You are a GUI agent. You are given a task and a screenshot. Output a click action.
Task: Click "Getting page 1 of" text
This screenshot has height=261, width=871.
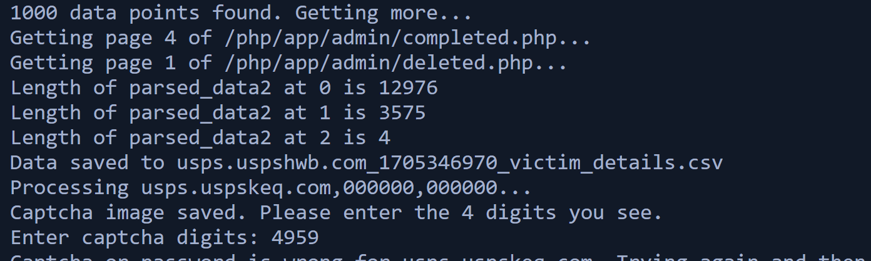point(111,62)
